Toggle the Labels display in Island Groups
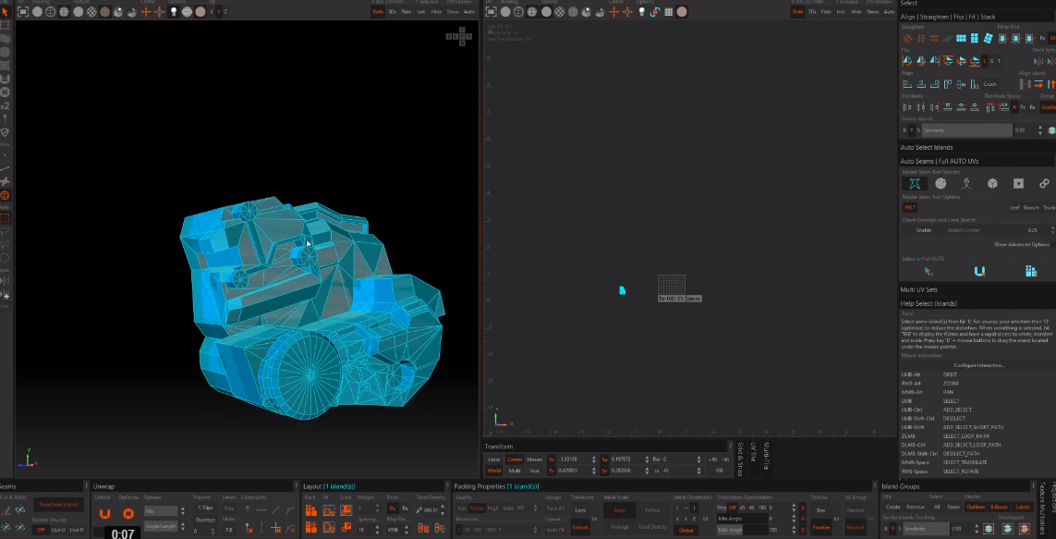The image size is (1056, 539). click(x=1022, y=507)
